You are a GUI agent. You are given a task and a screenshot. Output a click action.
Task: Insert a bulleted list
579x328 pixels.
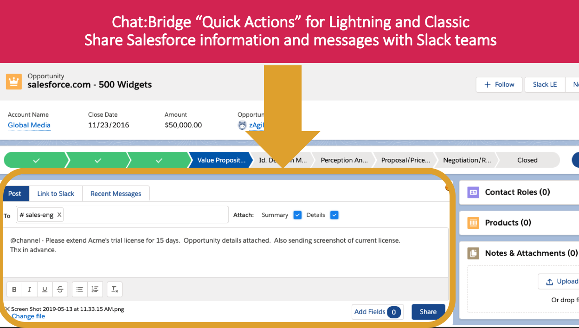pyautogui.click(x=79, y=289)
